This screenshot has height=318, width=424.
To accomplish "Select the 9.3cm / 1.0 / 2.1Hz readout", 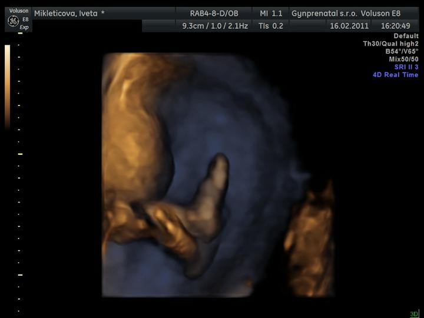I will point(214,26).
